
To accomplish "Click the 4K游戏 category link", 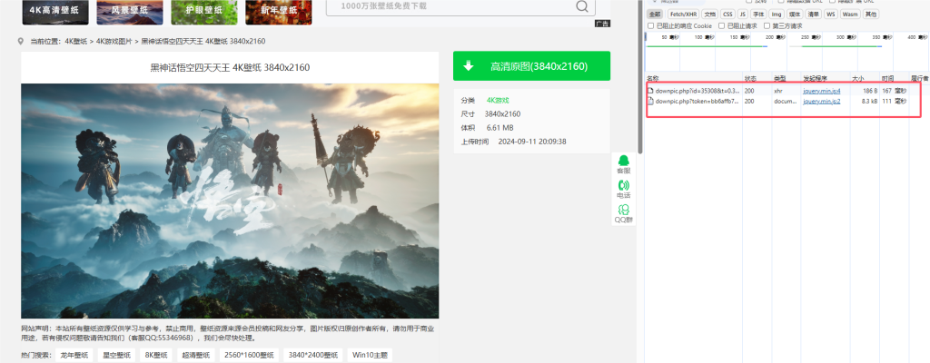I will 498,100.
